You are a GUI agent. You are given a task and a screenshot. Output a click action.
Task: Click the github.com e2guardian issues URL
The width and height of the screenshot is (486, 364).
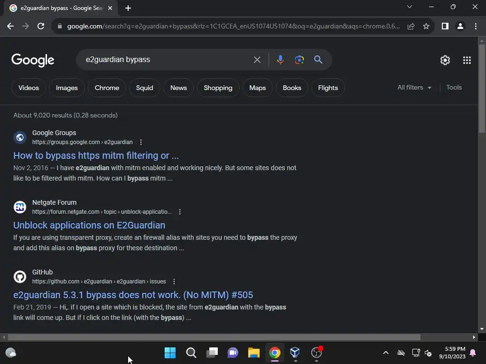[99, 282]
